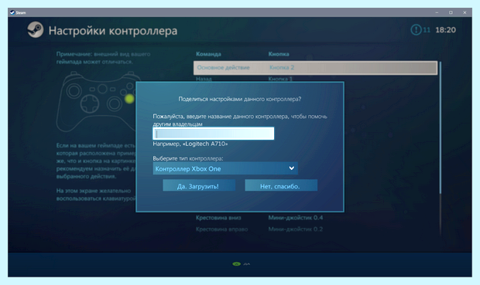480x285 pixels.
Task: Click the green A button prompt icon
Action: tap(236, 264)
